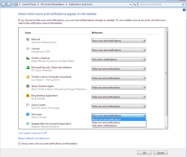Click 'Solve PC issues: 3 messages' text
Screen dimensions: 187x157
pos(46,108)
